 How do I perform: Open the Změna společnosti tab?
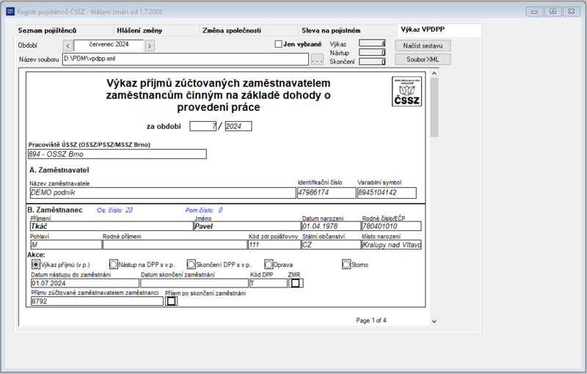(232, 31)
